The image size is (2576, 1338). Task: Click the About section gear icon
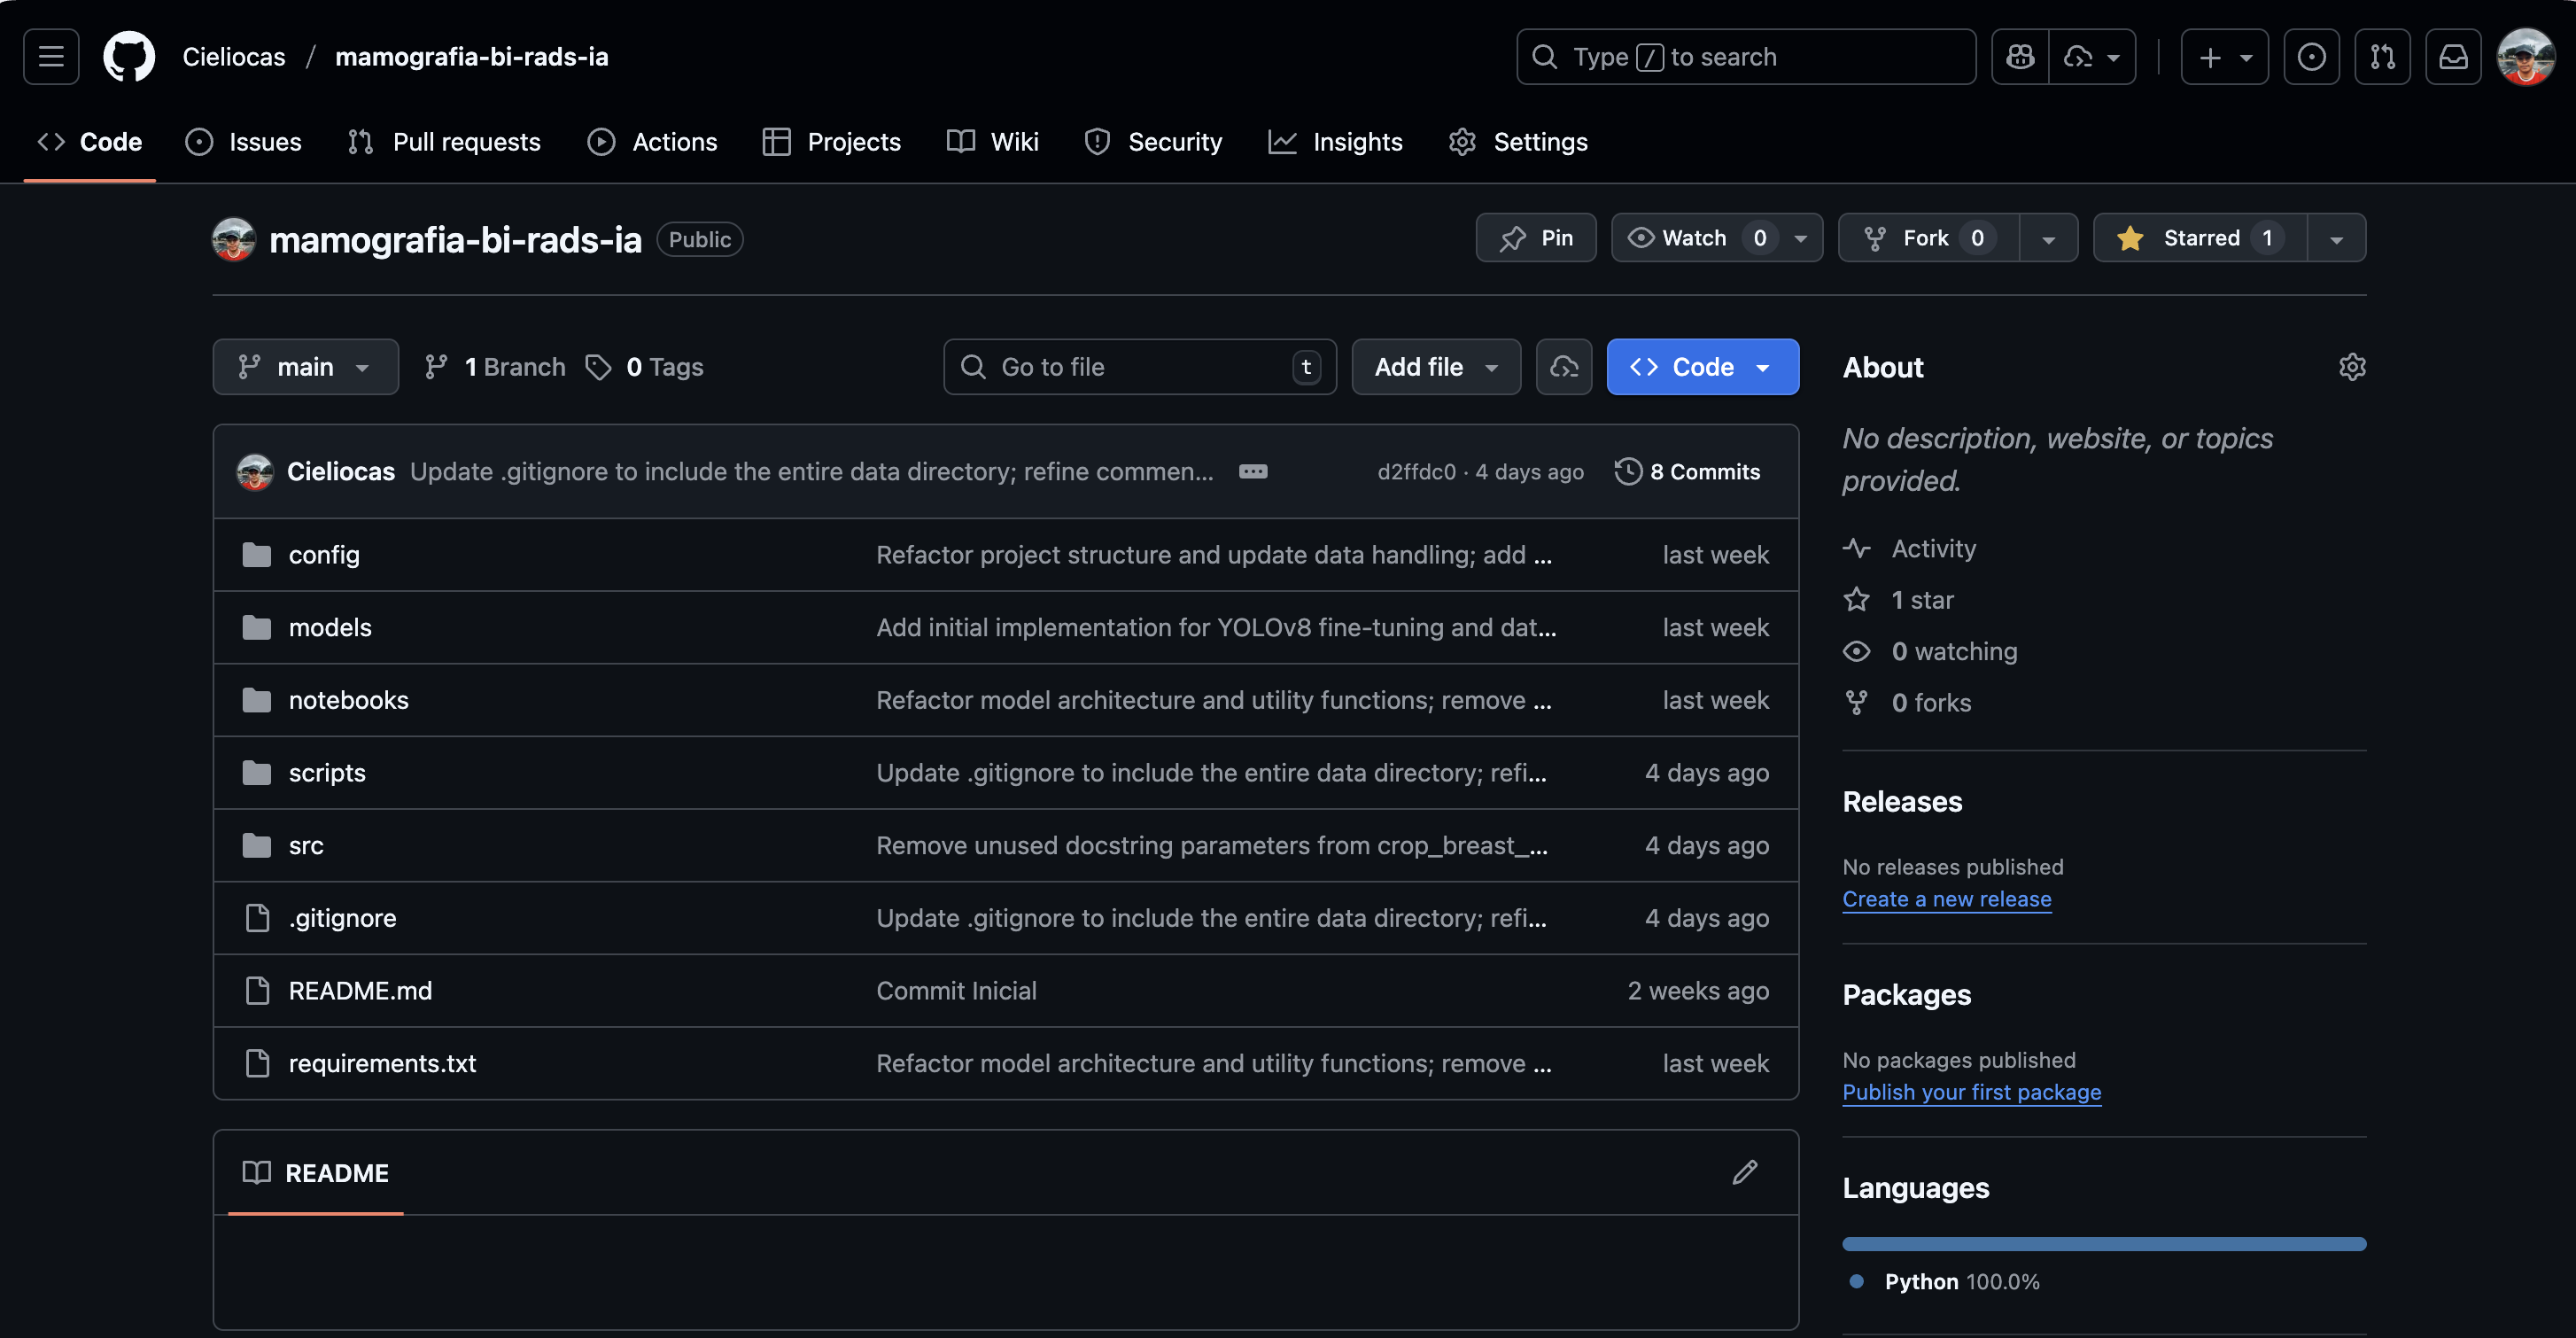[2351, 367]
